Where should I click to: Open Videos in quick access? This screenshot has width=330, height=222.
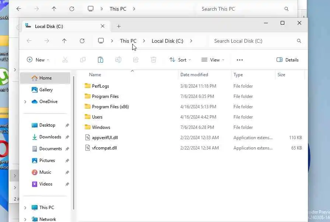coord(46,184)
